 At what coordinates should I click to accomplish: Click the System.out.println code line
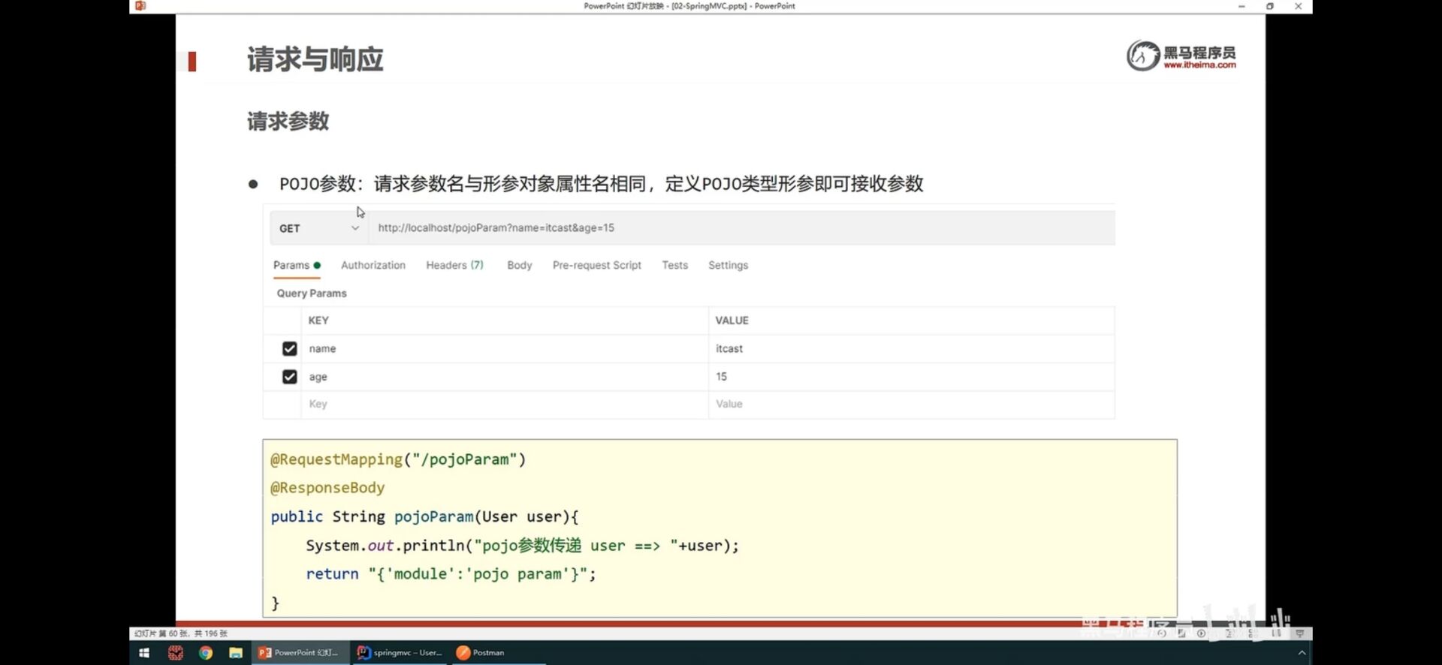tap(522, 546)
